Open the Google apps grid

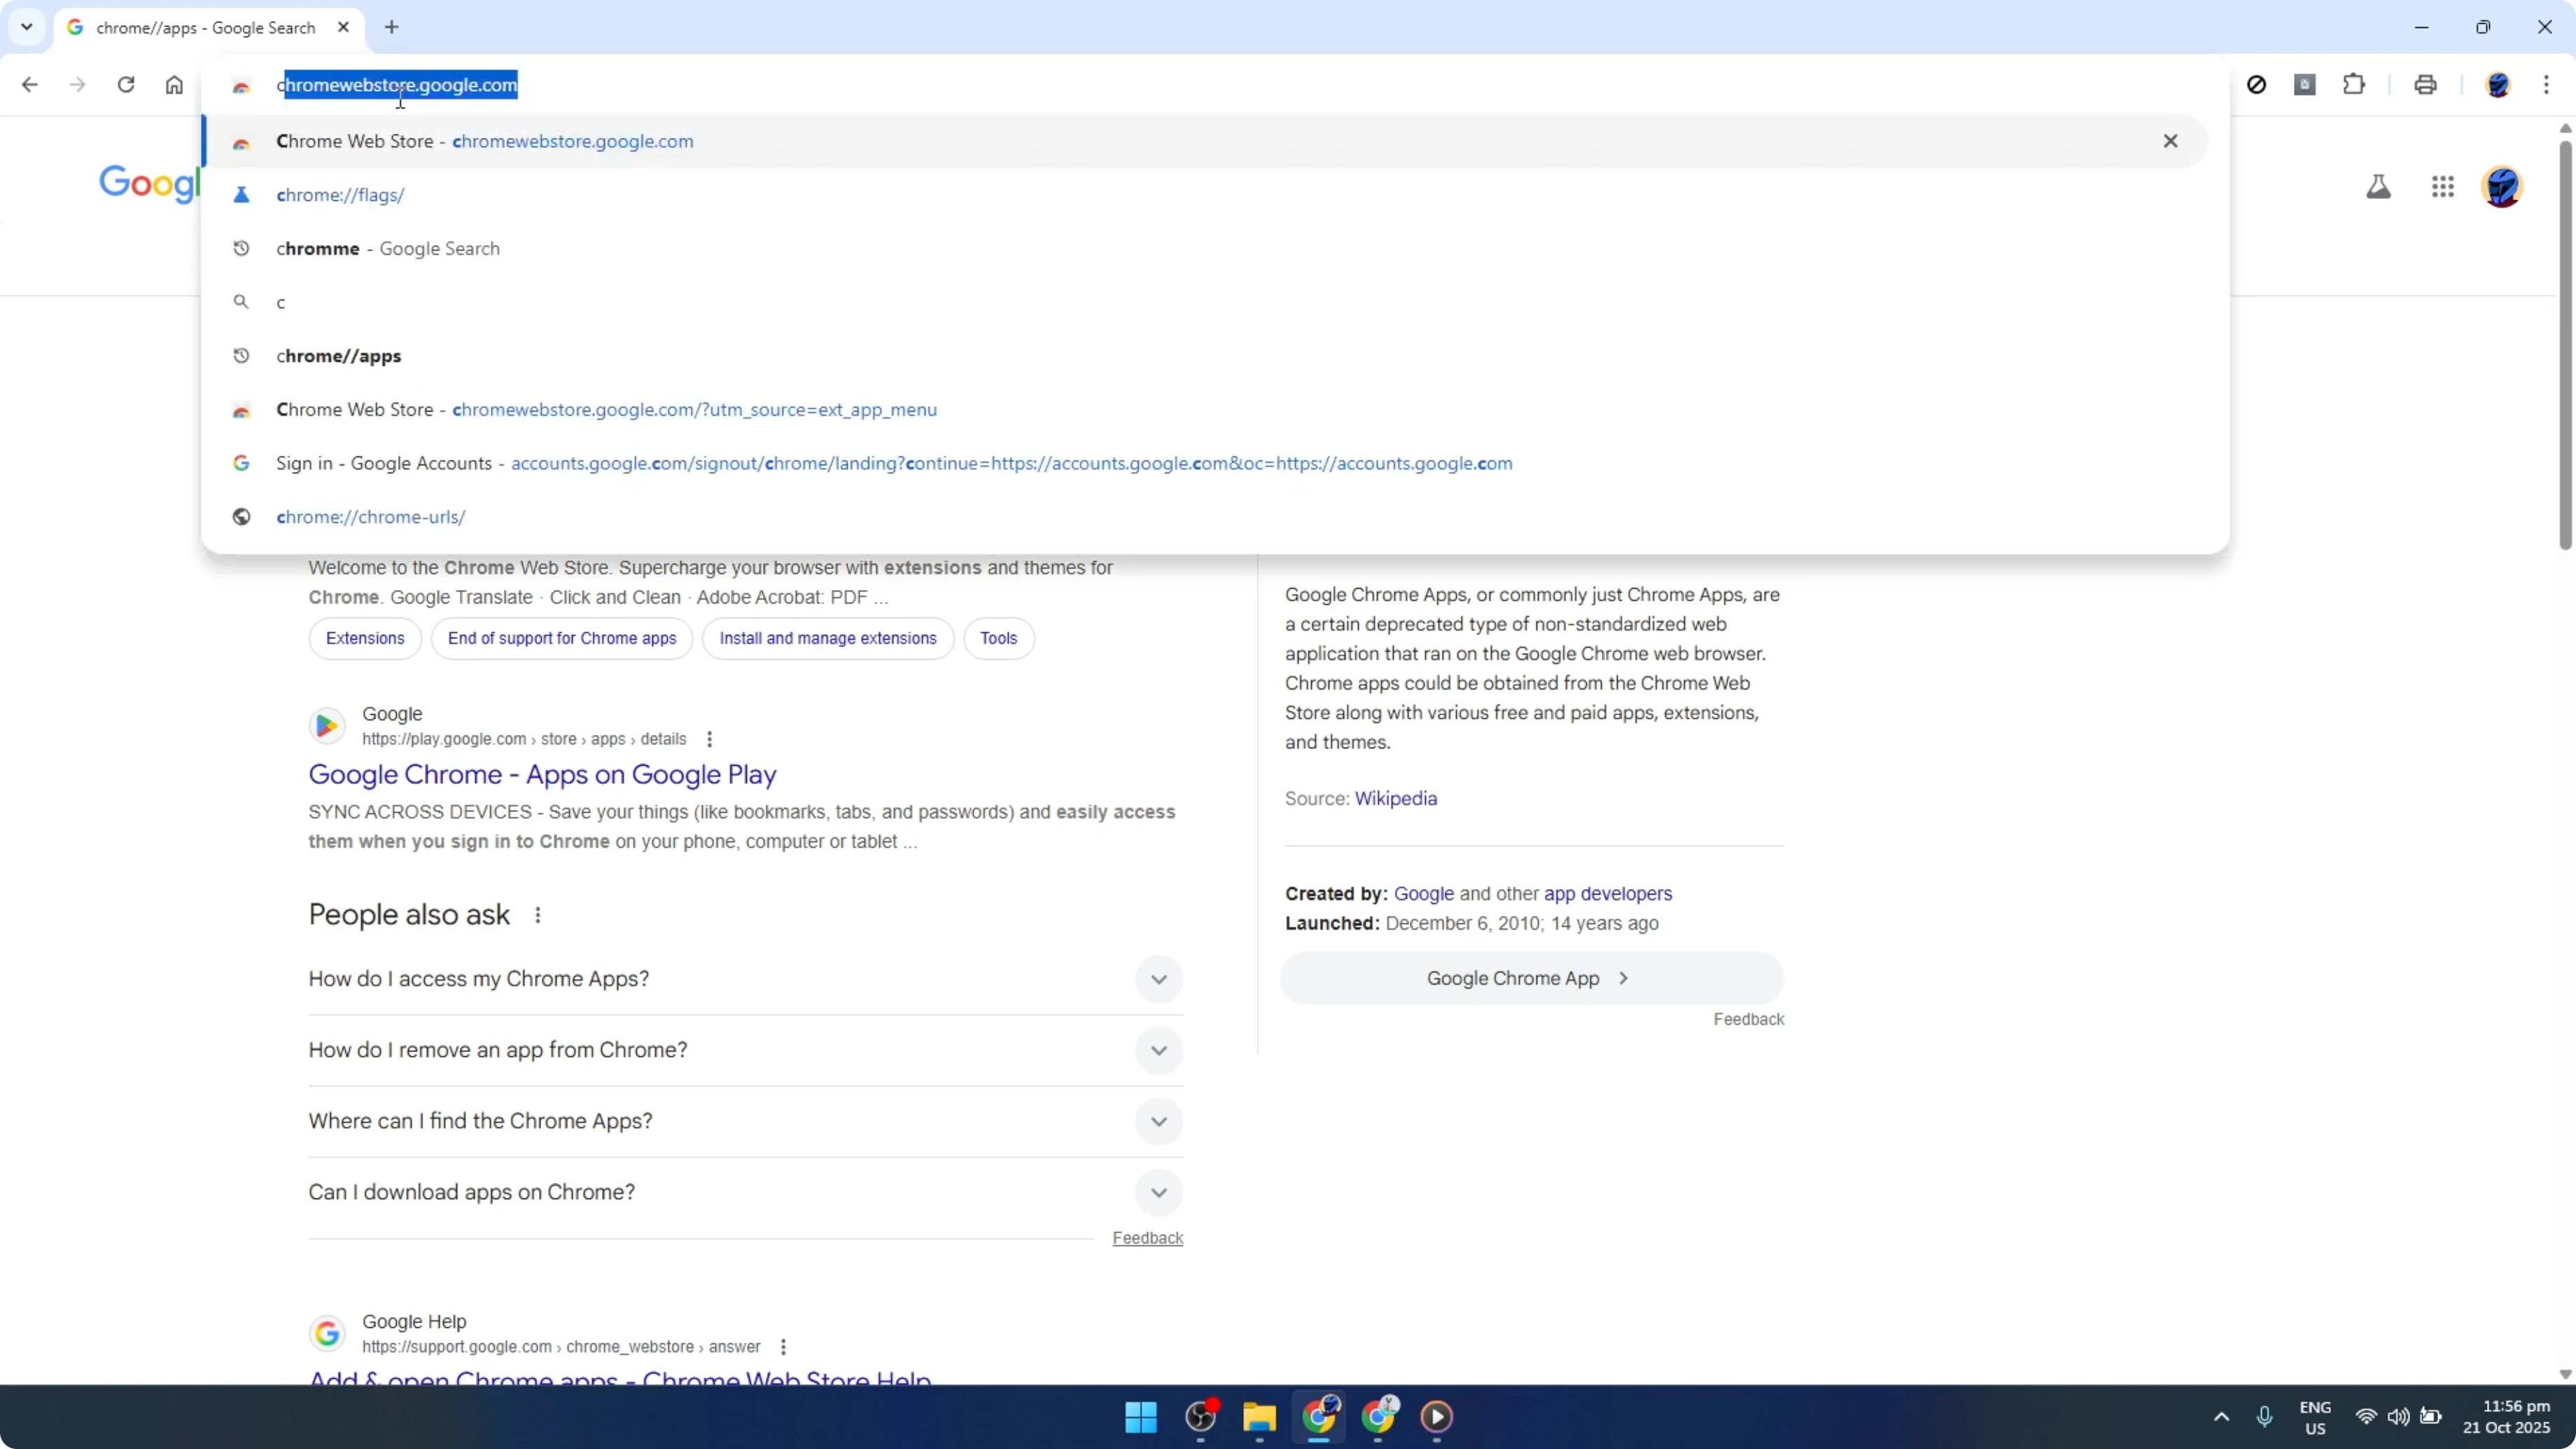tap(2443, 187)
